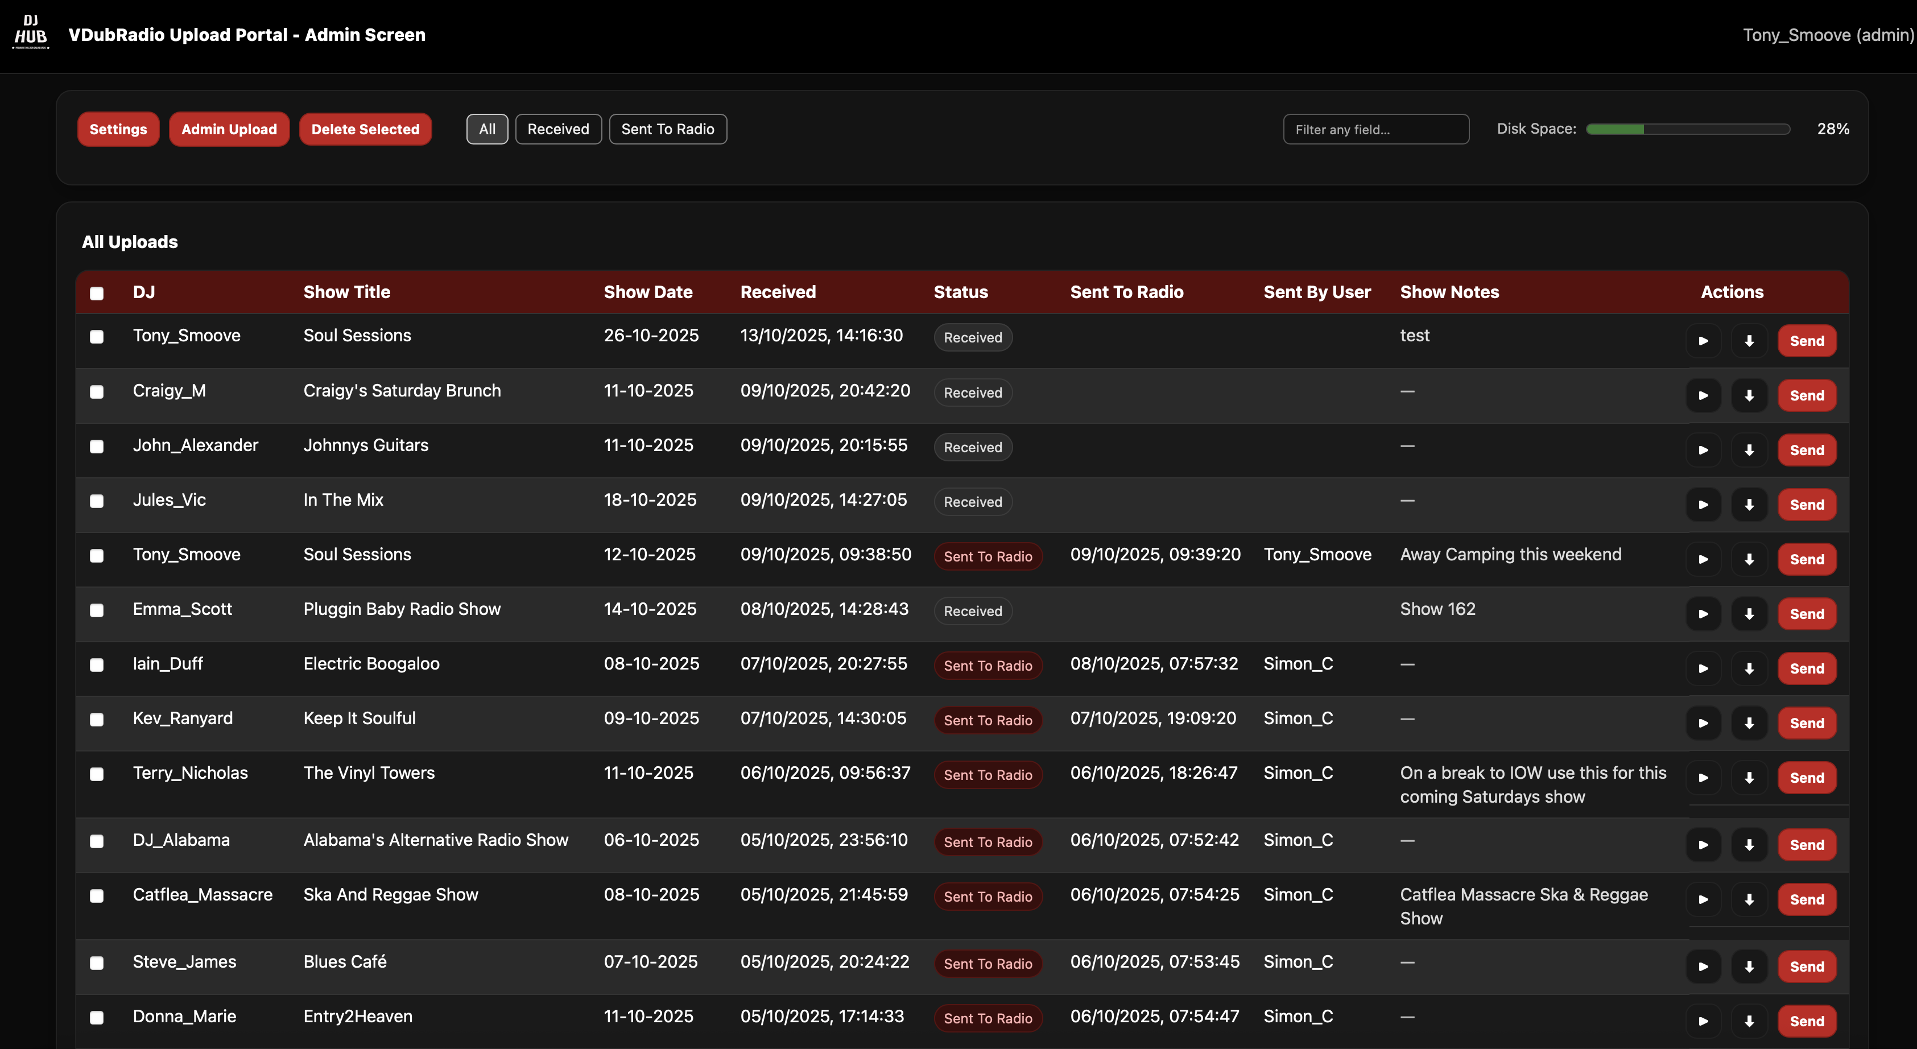Download Craigy's Saturday Brunch file
The image size is (1917, 1049).
point(1750,395)
